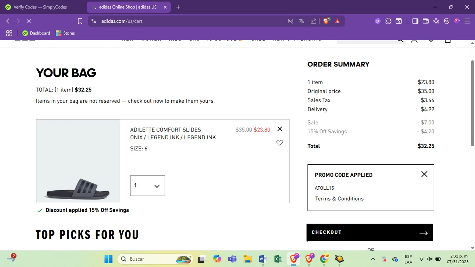Open Chrome from taskbar
The width and height of the screenshot is (475, 267).
point(325,259)
